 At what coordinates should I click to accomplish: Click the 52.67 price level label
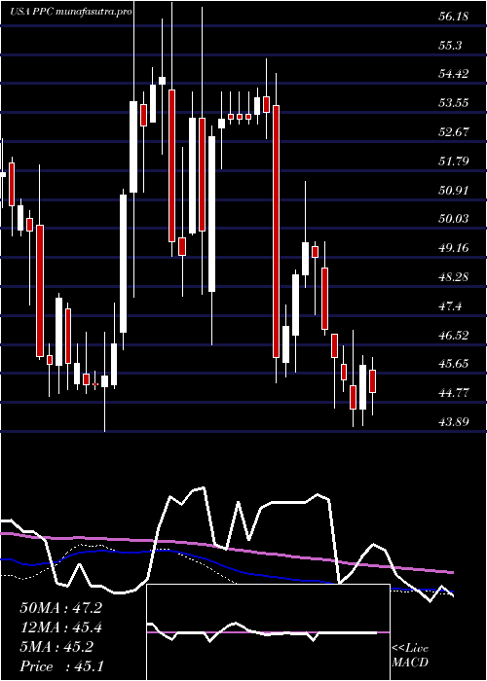click(453, 132)
